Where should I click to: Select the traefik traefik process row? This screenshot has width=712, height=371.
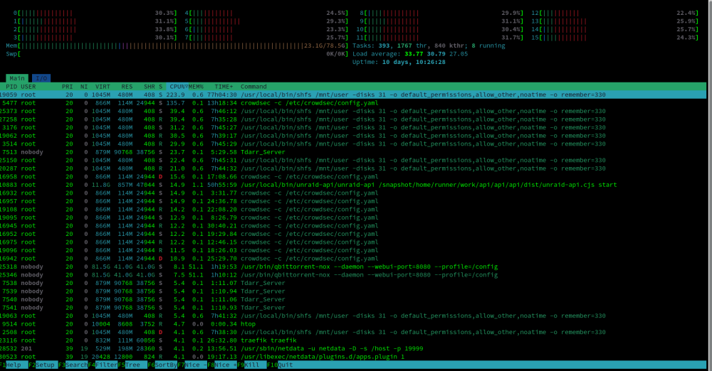click(x=353, y=340)
